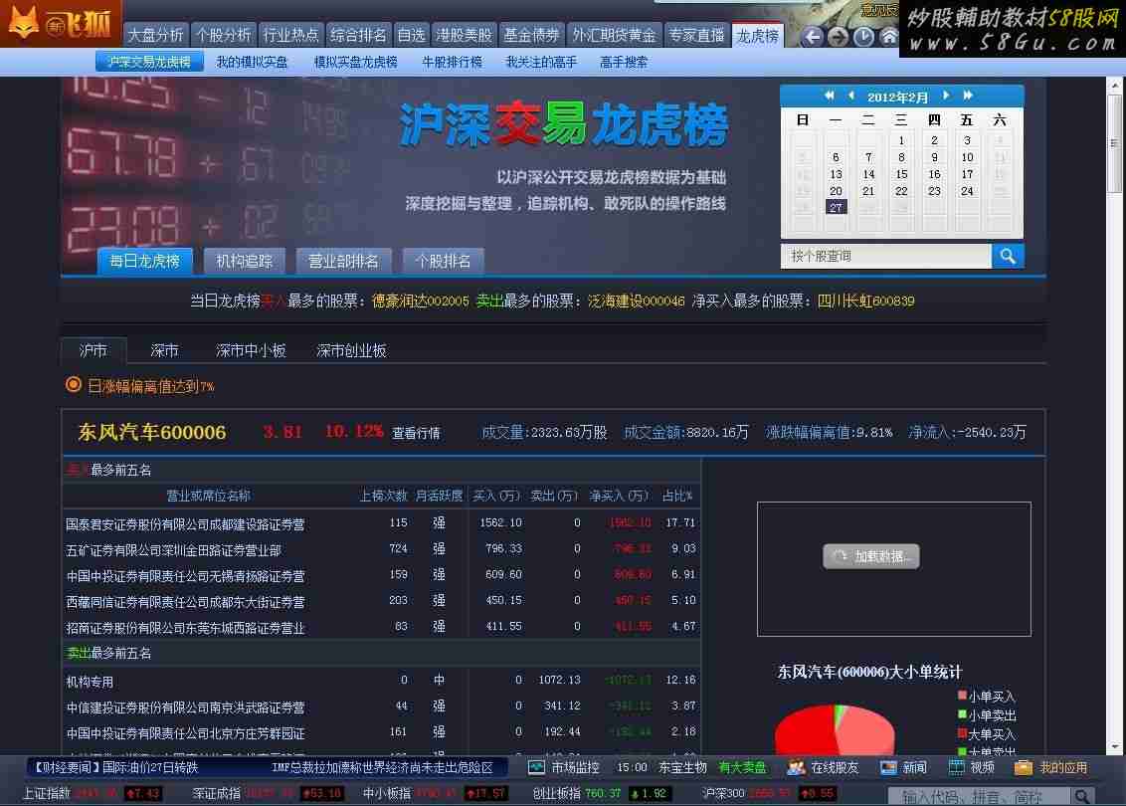Viewport: 1126px width, 806px height.
Task: Click the clock history icon in toolbar
Action: 863,37
